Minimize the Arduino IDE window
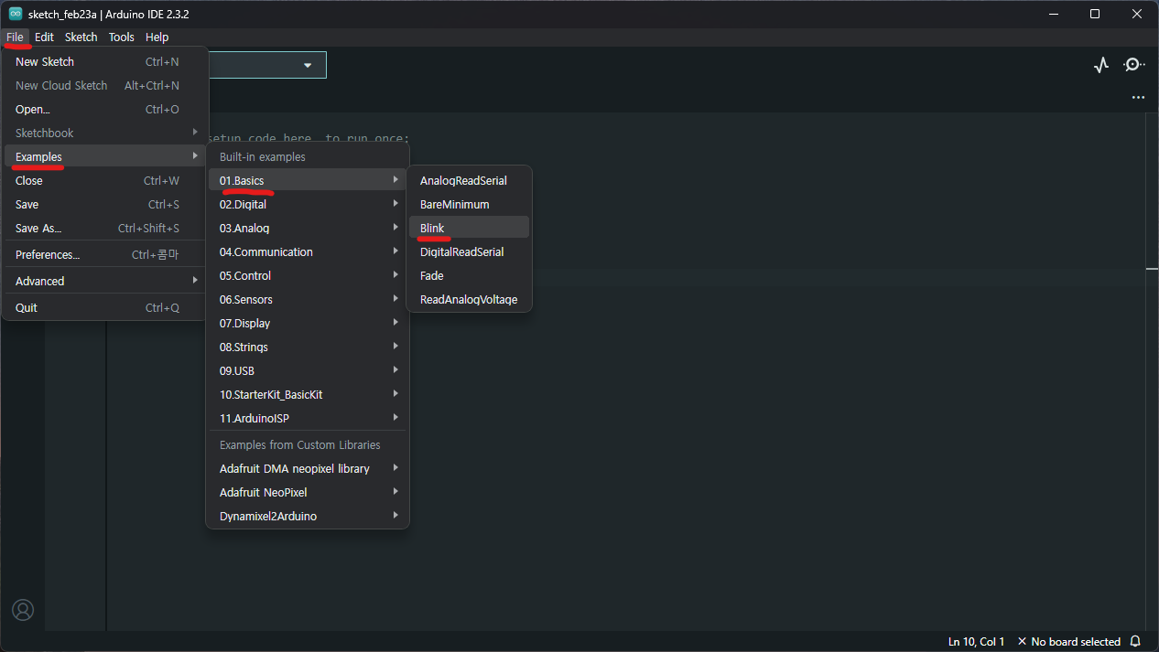The width and height of the screenshot is (1159, 652). 1053,14
